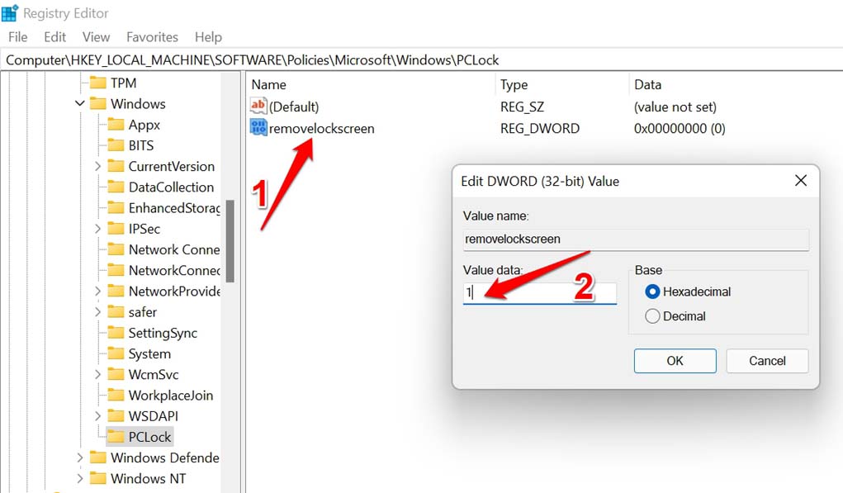Cancel the Edit DWORD dialog
This screenshot has height=493, width=843.
point(767,361)
